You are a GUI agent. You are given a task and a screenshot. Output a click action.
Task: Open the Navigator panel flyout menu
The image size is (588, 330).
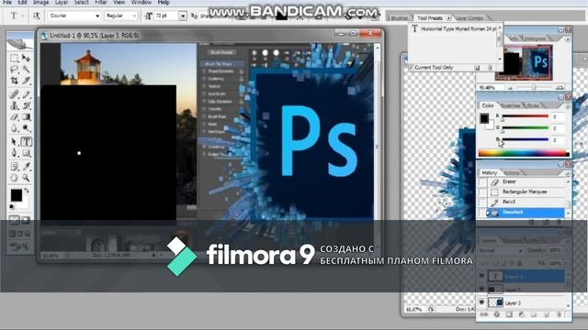(x=567, y=38)
